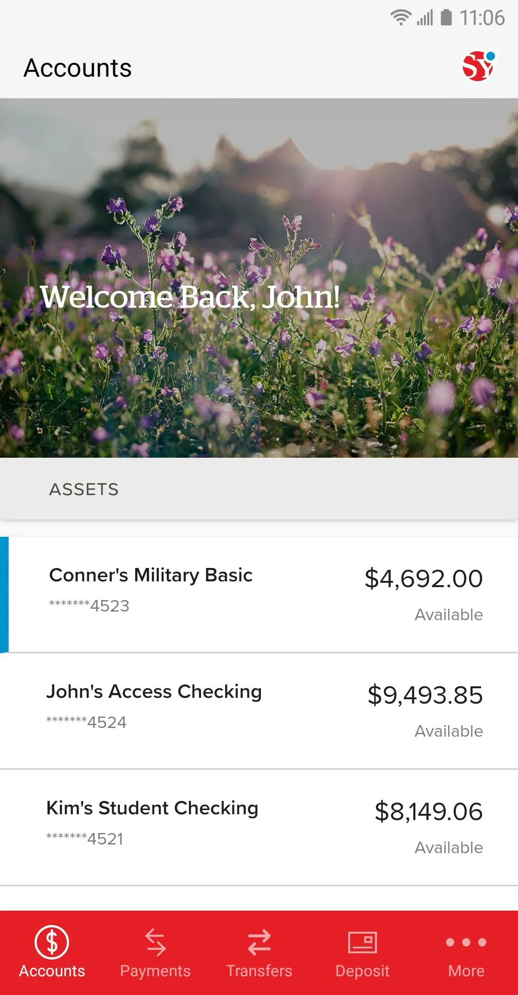
Task: Tap the Wi-Fi status icon
Action: point(400,18)
